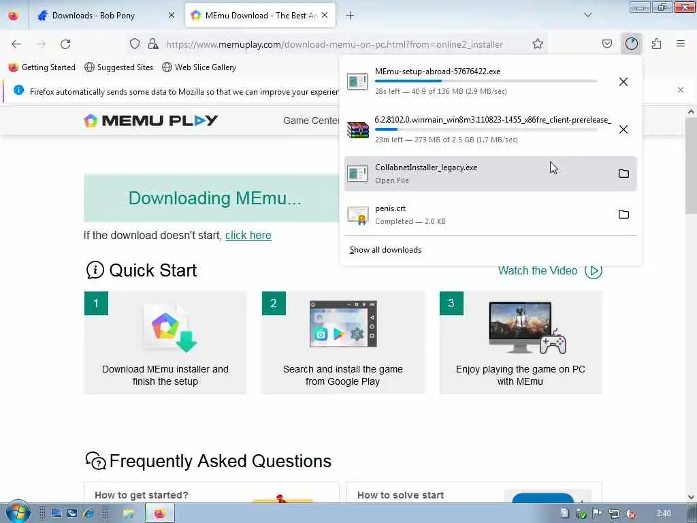Image resolution: width=697 pixels, height=523 pixels.
Task: Show penis.crt in its folder
Action: [623, 215]
